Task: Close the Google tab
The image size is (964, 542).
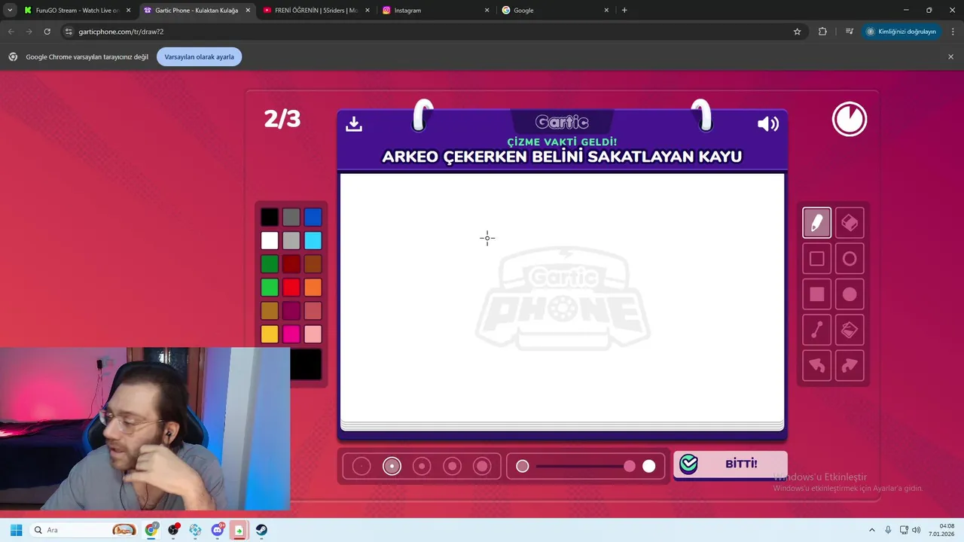Action: coord(606,11)
